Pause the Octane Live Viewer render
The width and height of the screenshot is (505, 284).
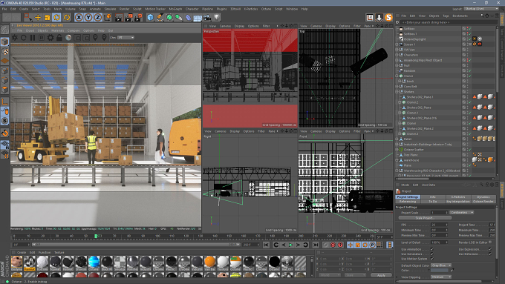(x=33, y=38)
